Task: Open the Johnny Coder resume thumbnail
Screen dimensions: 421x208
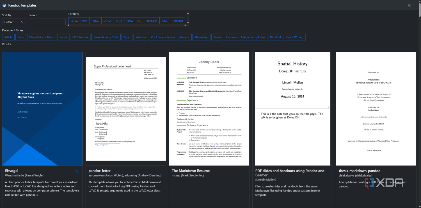Action: click(209, 109)
